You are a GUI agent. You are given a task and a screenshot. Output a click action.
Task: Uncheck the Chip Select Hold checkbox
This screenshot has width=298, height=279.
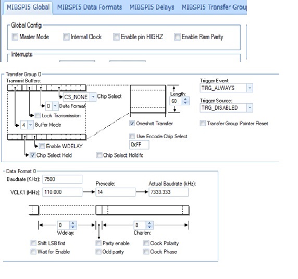pyautogui.click(x=32, y=155)
